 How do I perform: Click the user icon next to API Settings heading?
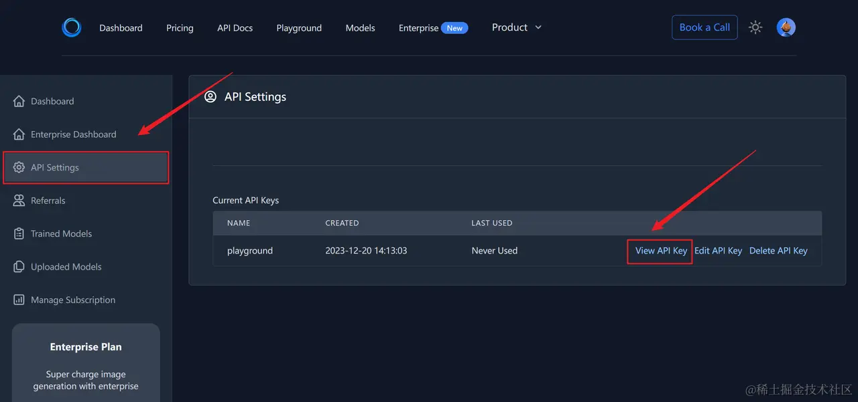pyautogui.click(x=210, y=97)
